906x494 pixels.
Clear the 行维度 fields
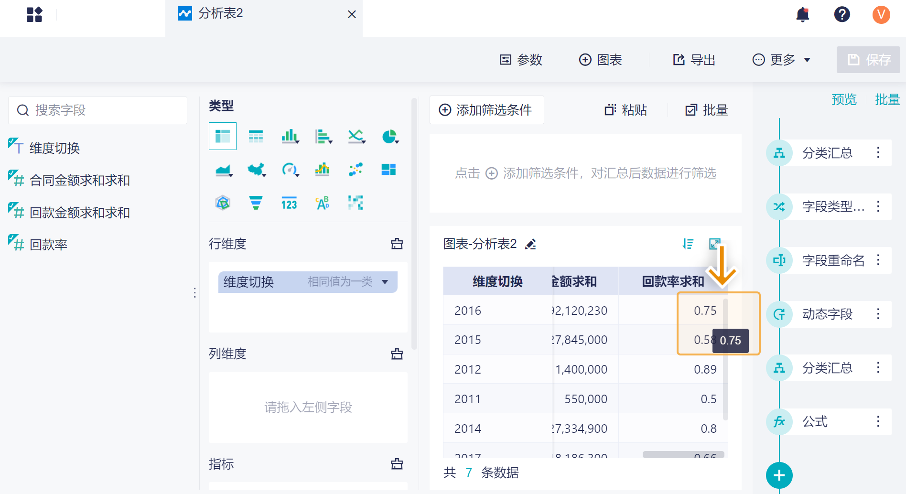397,244
